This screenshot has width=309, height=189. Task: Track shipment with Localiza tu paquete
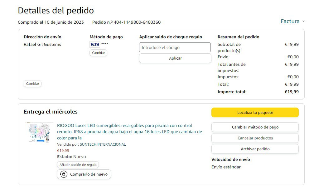point(255,113)
